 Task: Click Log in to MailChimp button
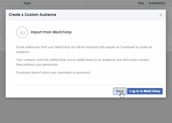(145, 91)
